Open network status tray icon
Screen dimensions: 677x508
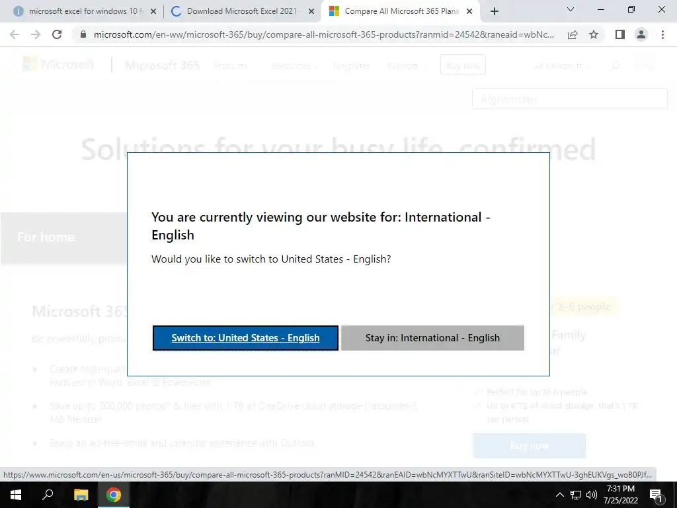pos(576,495)
